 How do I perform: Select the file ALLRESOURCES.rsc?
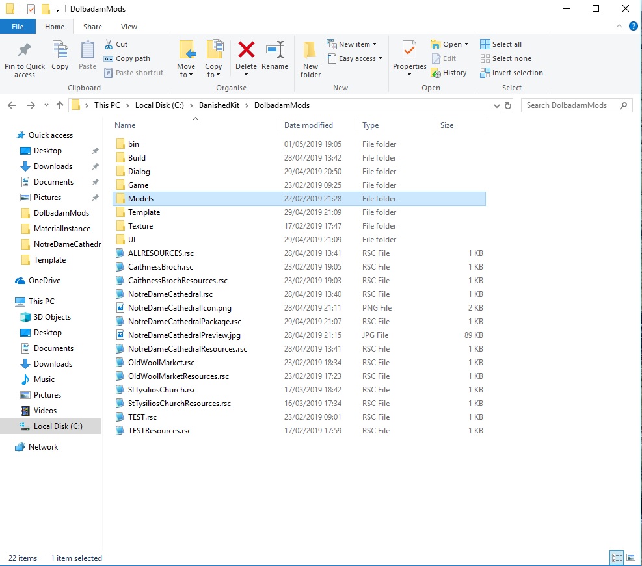161,253
